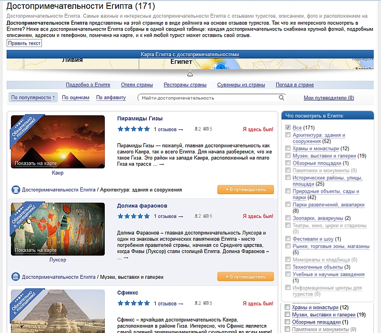Viewport: 381px width, 333px height.
Task: Click the star rating of Сфинкс
Action: coord(133,304)
